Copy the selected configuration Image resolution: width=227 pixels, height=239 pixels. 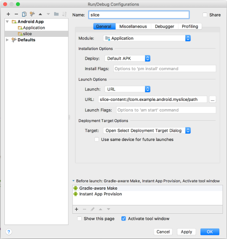click(x=24, y=14)
